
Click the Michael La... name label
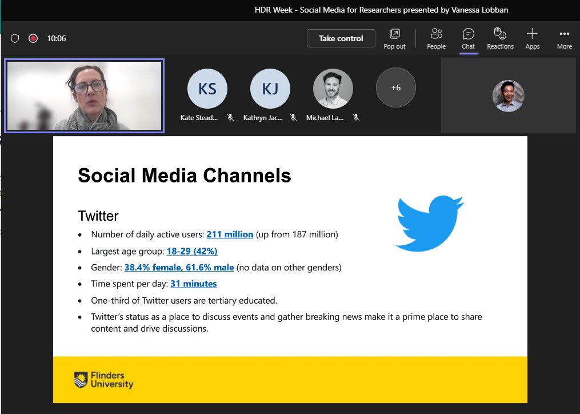click(x=325, y=117)
